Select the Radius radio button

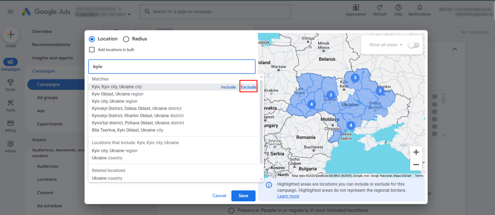point(126,39)
